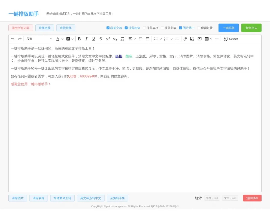Screen dimensions: 270x216
Task: Enable the 保留表格 checkbox
Action: pos(144,28)
